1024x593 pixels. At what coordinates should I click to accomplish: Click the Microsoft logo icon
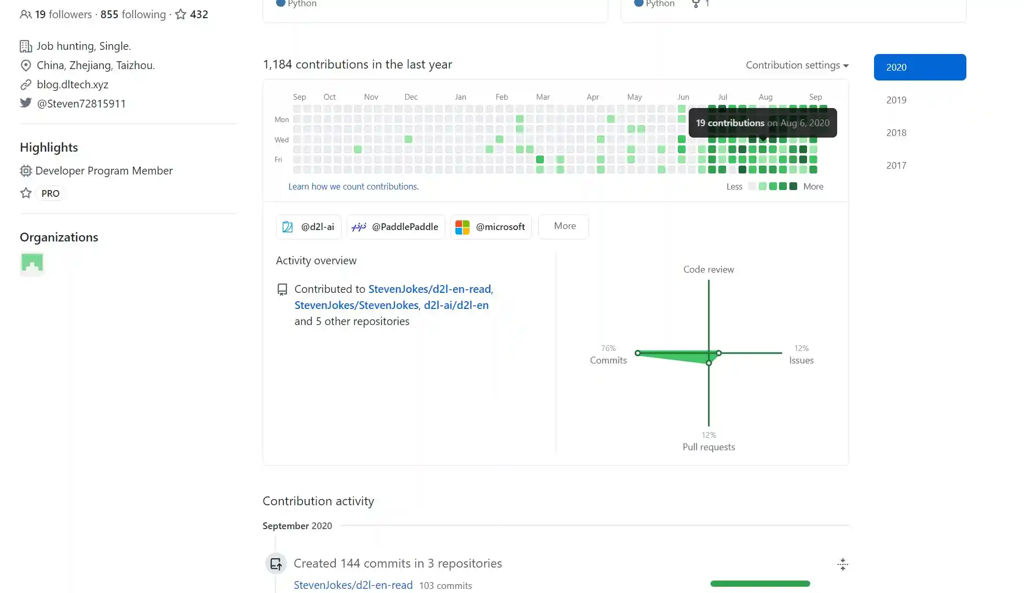pos(462,227)
